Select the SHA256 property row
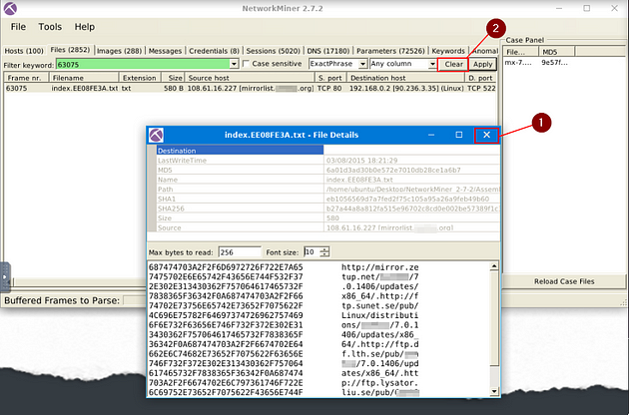The width and height of the screenshot is (629, 415). click(x=327, y=208)
